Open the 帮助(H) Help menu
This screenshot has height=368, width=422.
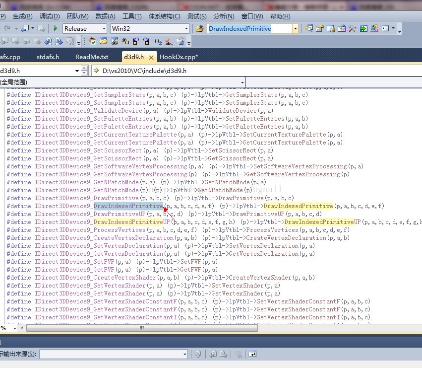280,16
